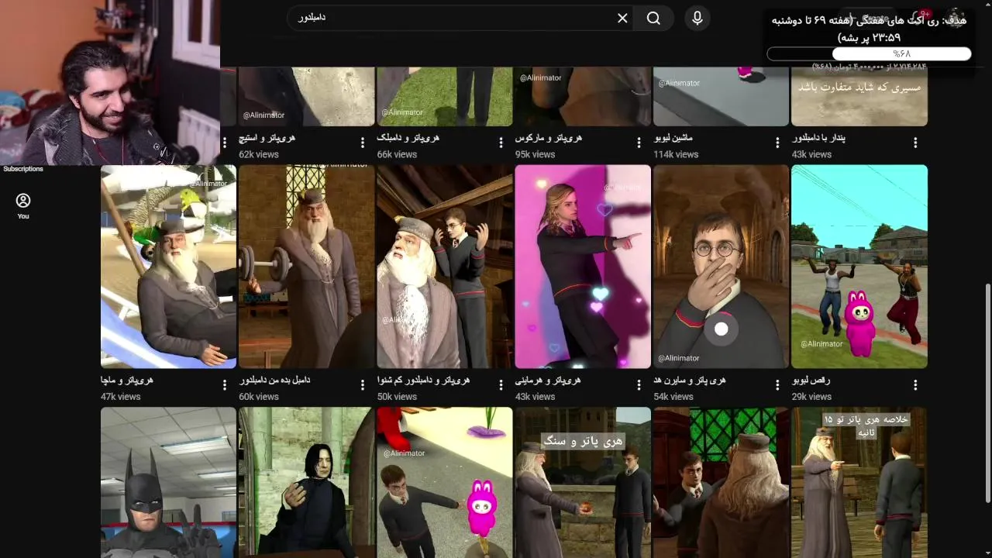Image resolution: width=992 pixels, height=558 pixels.
Task: Click the 50k views text
Action: [x=397, y=397]
